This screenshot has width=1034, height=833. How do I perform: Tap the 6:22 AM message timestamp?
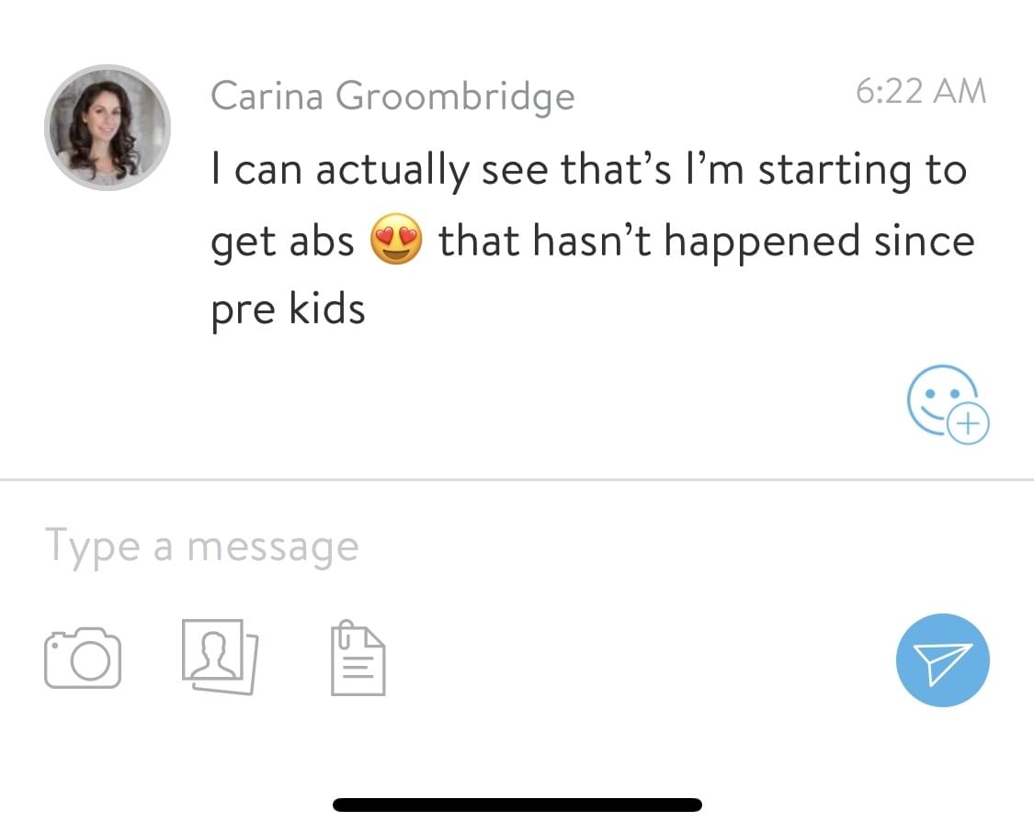[920, 91]
